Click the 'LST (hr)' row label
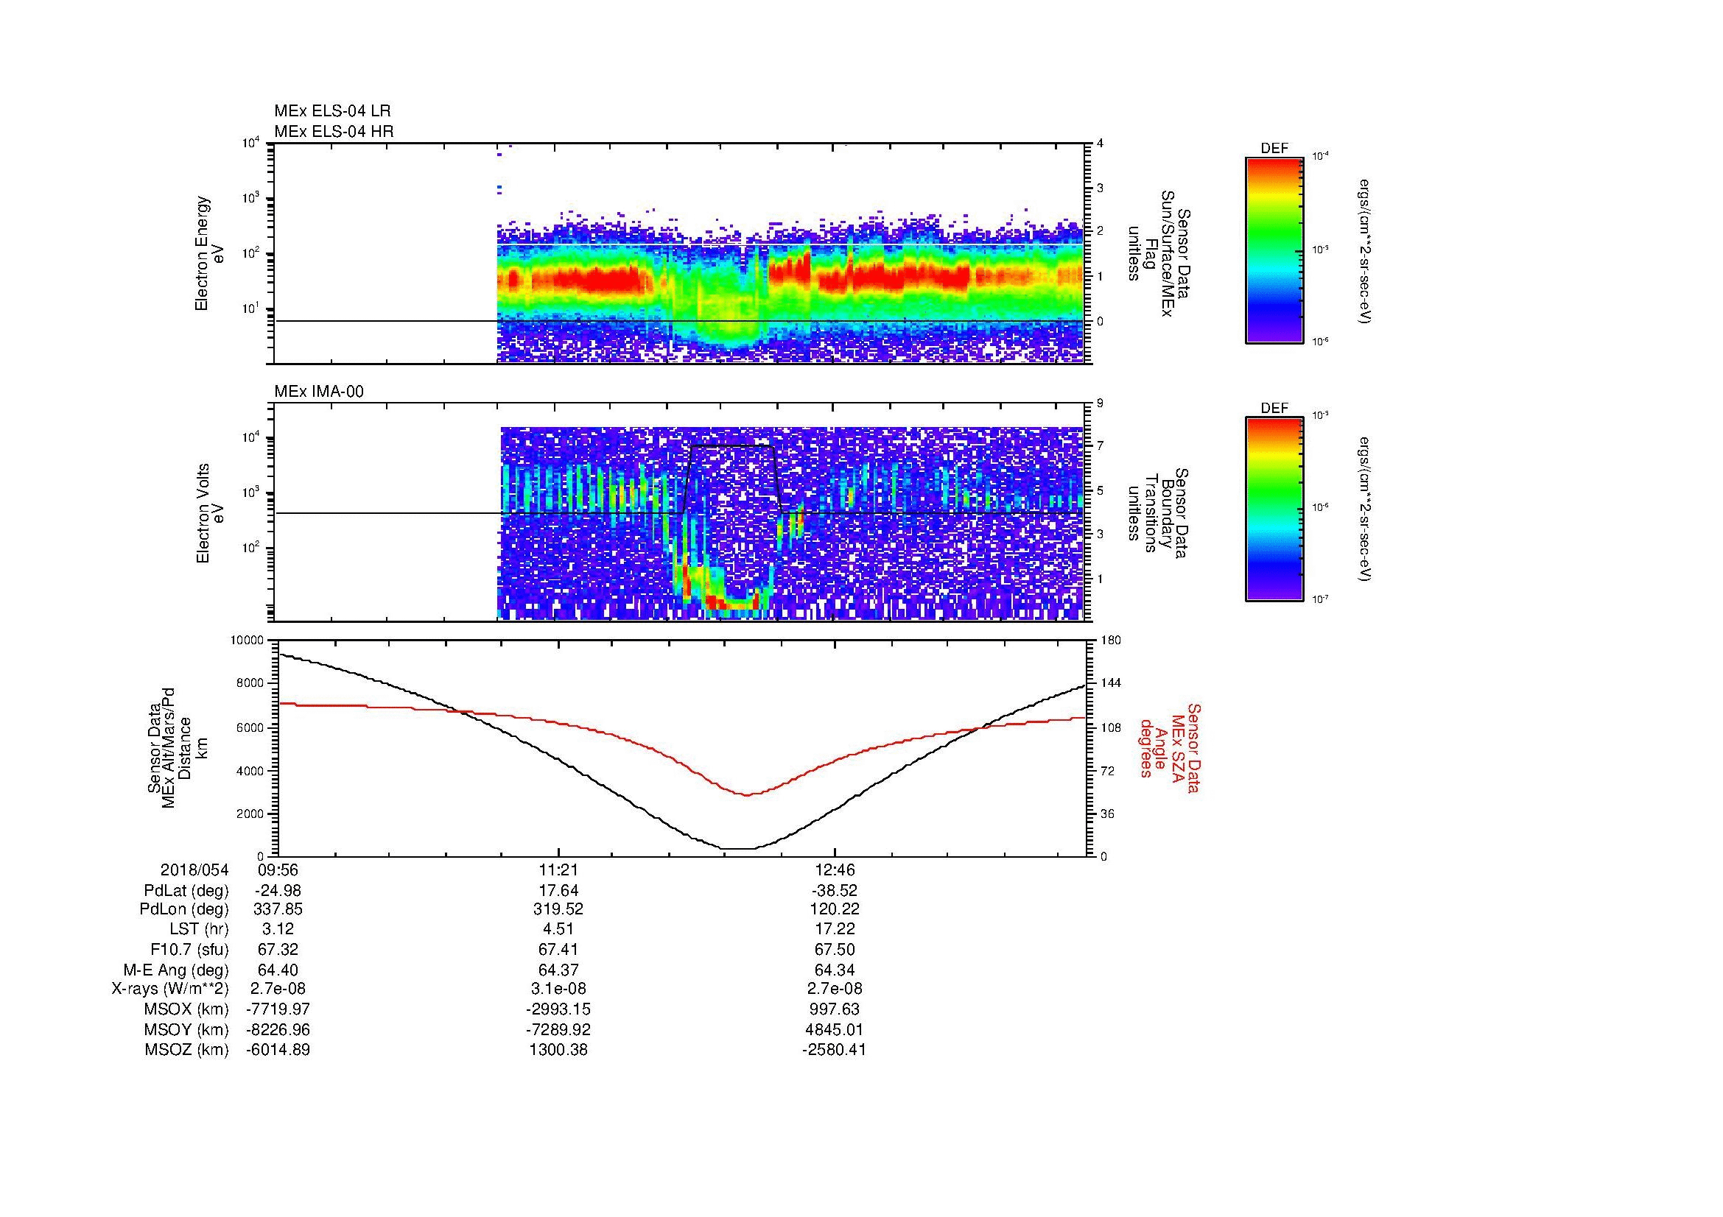Viewport: 1723px width, 1217px height. (x=199, y=930)
